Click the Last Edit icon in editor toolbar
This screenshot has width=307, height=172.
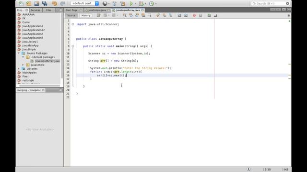[98, 15]
